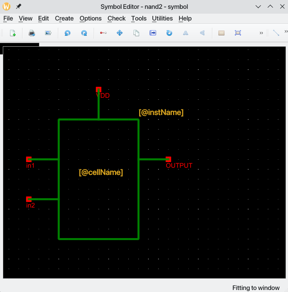The width and height of the screenshot is (288, 292).
Task: Click the [@instName] label
Action: point(161,113)
